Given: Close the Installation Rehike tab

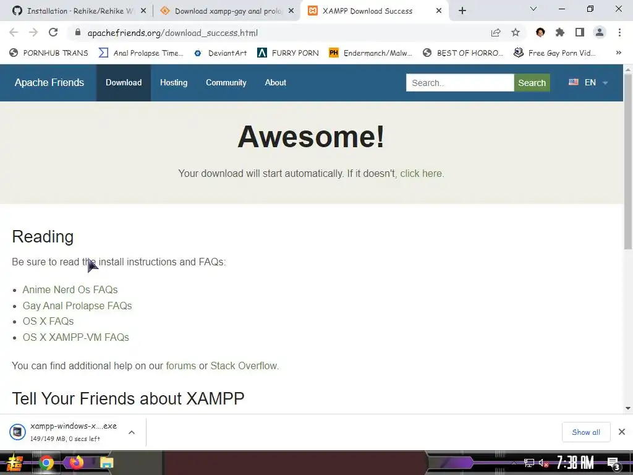Looking at the screenshot, I should [x=143, y=11].
